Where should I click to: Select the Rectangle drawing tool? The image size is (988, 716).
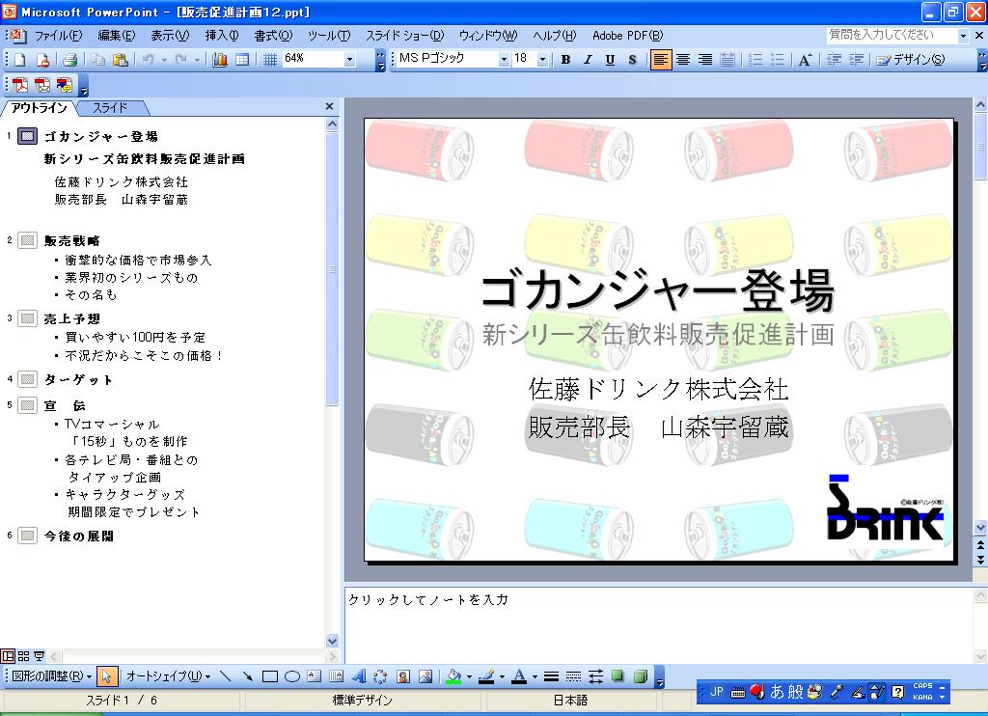[x=270, y=676]
